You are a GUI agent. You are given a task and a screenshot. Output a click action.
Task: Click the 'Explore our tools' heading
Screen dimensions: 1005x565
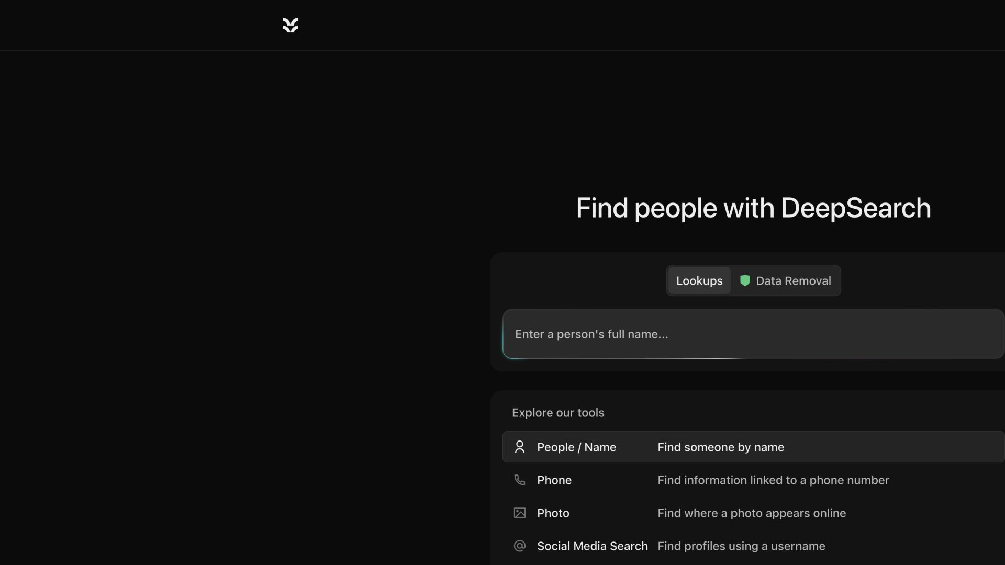click(x=558, y=413)
